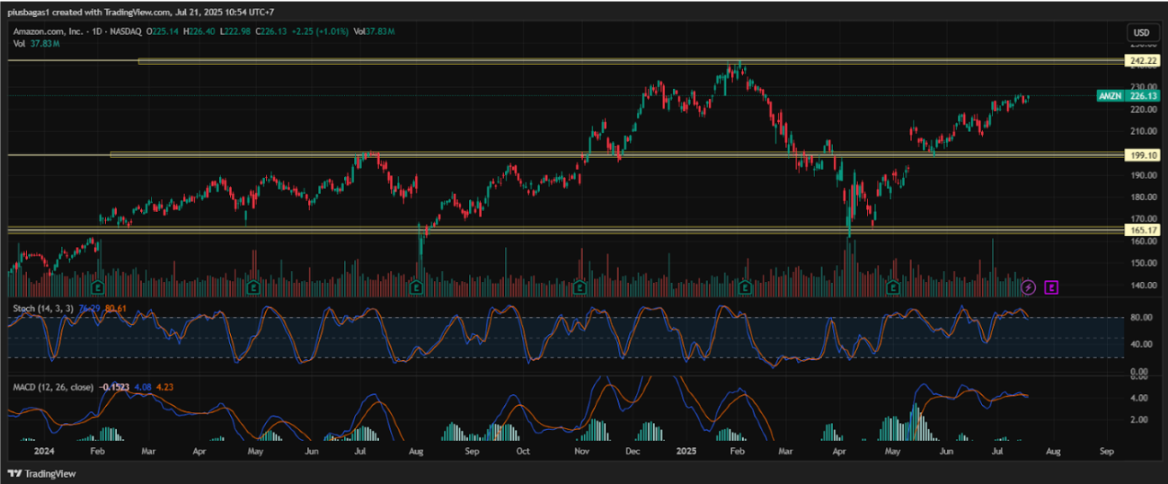Click the 199.10 price level label
This screenshot has height=484, width=1168.
pyautogui.click(x=1142, y=154)
